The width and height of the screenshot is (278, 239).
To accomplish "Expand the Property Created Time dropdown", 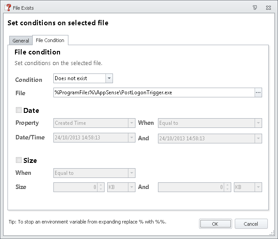I will [131, 123].
